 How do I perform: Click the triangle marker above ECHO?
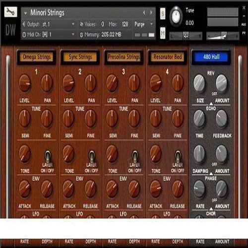211,104
